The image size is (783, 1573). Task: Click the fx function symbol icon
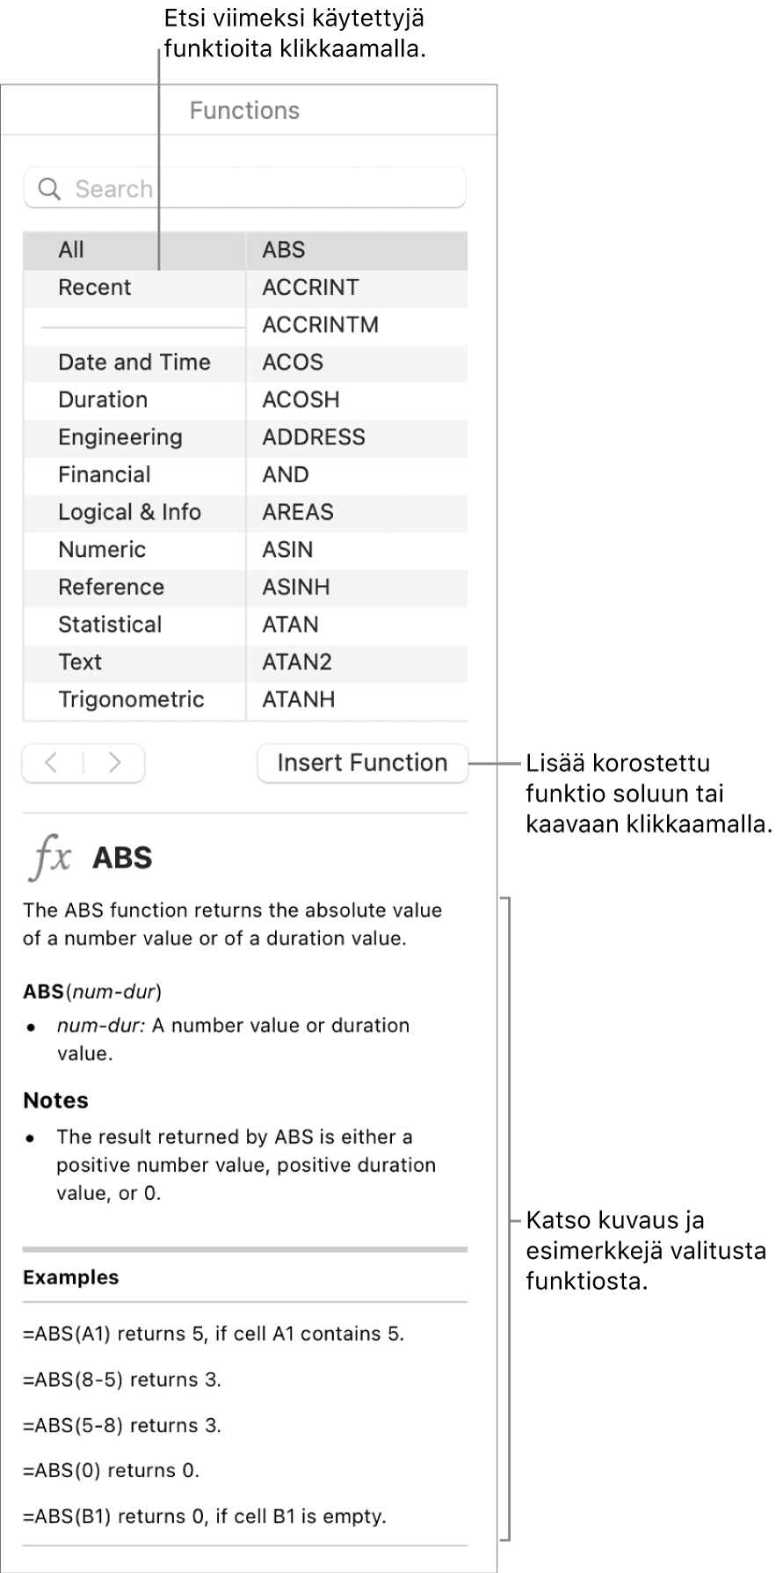tap(50, 857)
